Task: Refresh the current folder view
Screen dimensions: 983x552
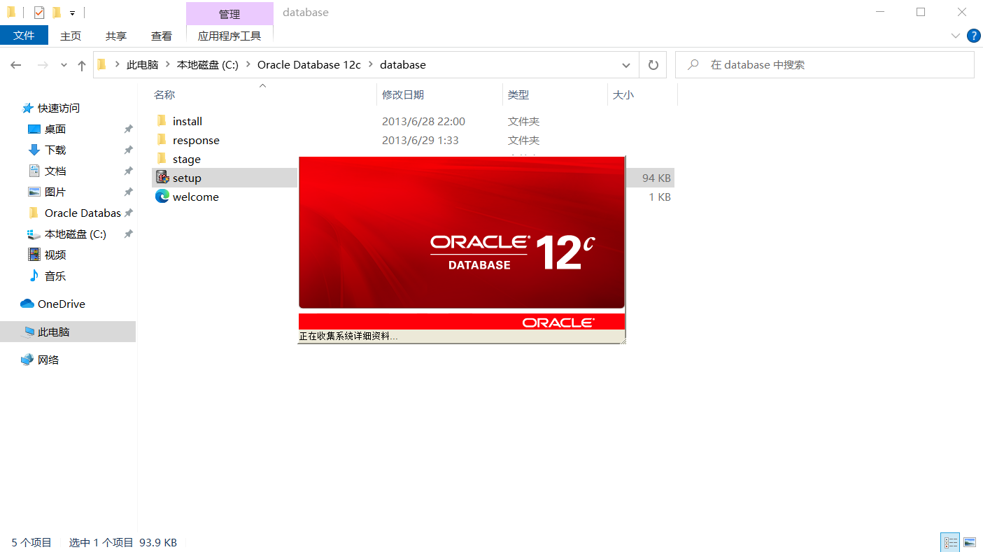Action: [653, 64]
